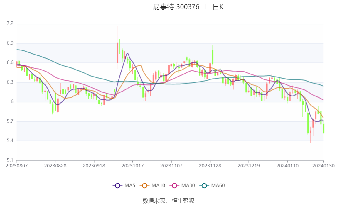Hide the MA60 line via its label
This screenshot has height=205, width=337.
coord(218,185)
